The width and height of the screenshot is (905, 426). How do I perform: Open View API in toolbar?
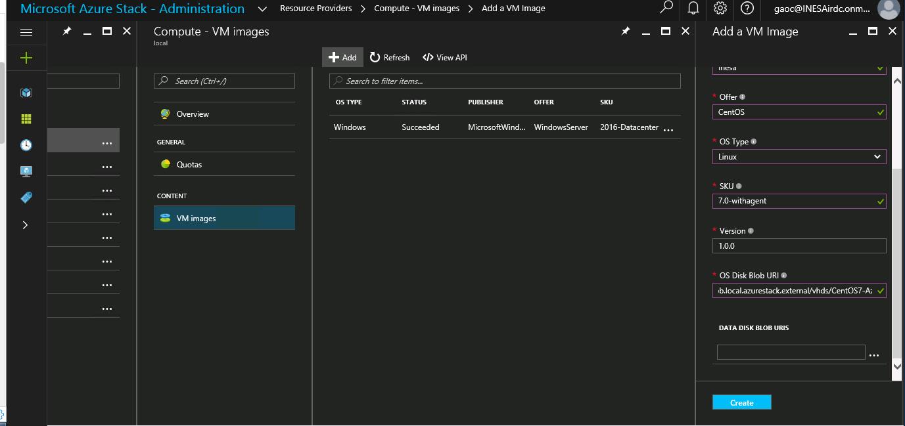(x=445, y=57)
